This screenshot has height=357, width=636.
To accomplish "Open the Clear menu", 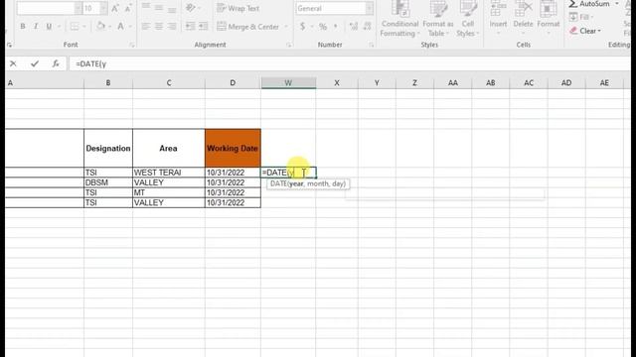I will (x=585, y=31).
